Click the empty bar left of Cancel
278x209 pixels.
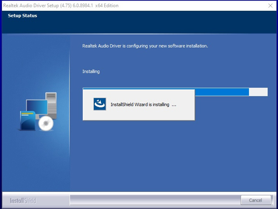155,200
